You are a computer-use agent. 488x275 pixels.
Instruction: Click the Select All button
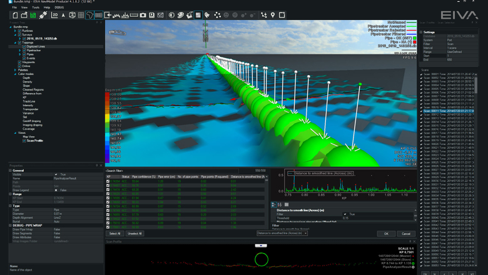tap(115, 234)
